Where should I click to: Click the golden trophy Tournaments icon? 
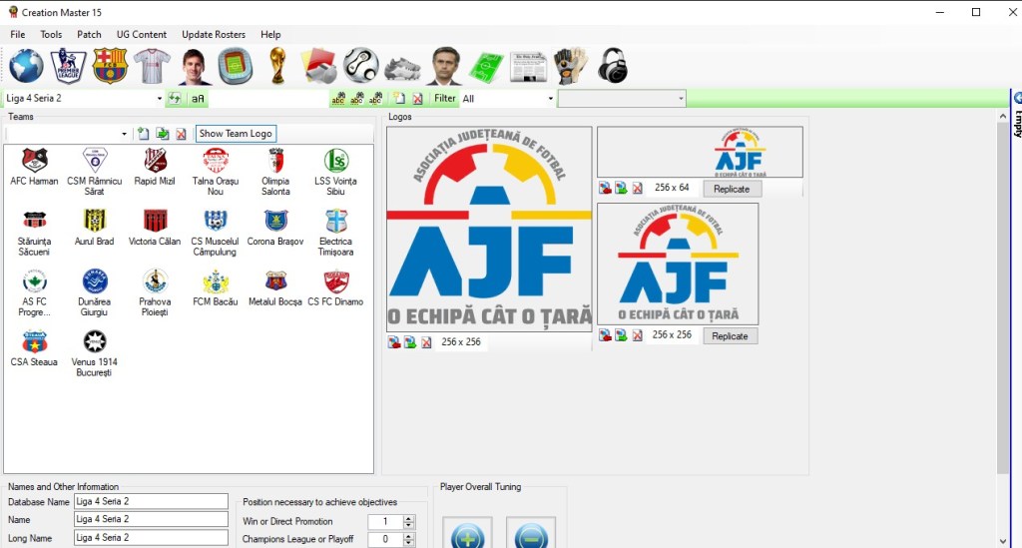coord(277,66)
